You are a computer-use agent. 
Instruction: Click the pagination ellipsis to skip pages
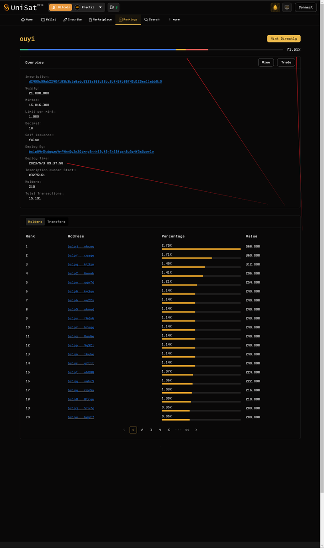click(x=178, y=430)
